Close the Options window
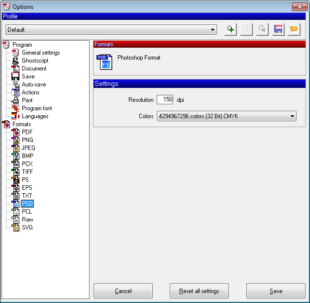 click(x=300, y=7)
